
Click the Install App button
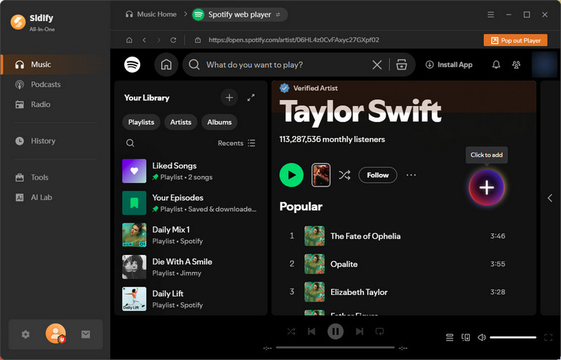click(x=449, y=65)
